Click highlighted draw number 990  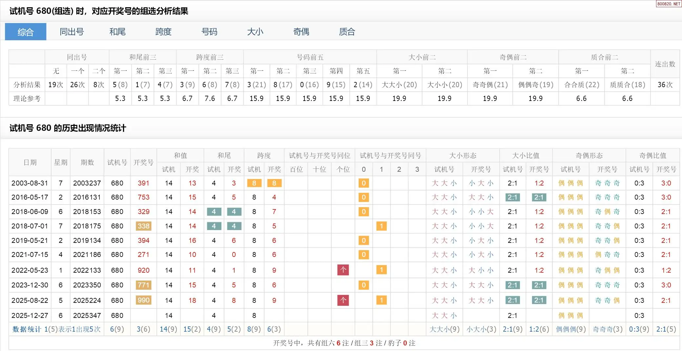[x=143, y=300]
